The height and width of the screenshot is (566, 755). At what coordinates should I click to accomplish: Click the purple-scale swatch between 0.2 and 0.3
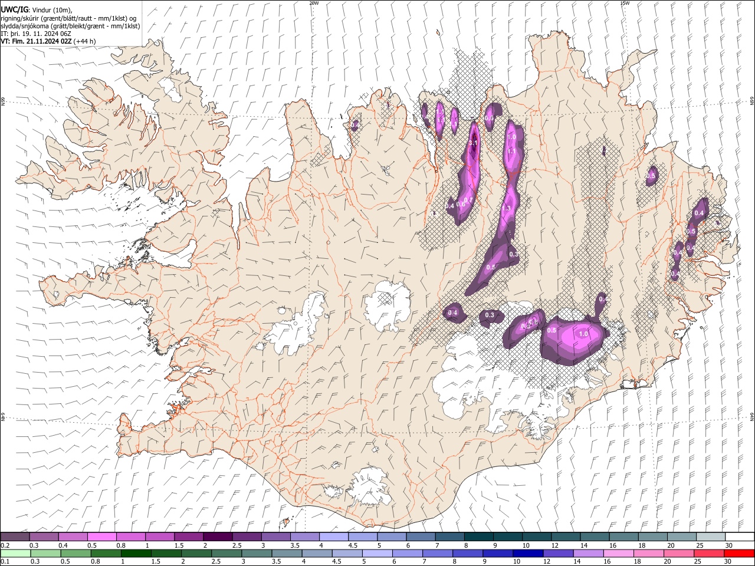pos(15,537)
